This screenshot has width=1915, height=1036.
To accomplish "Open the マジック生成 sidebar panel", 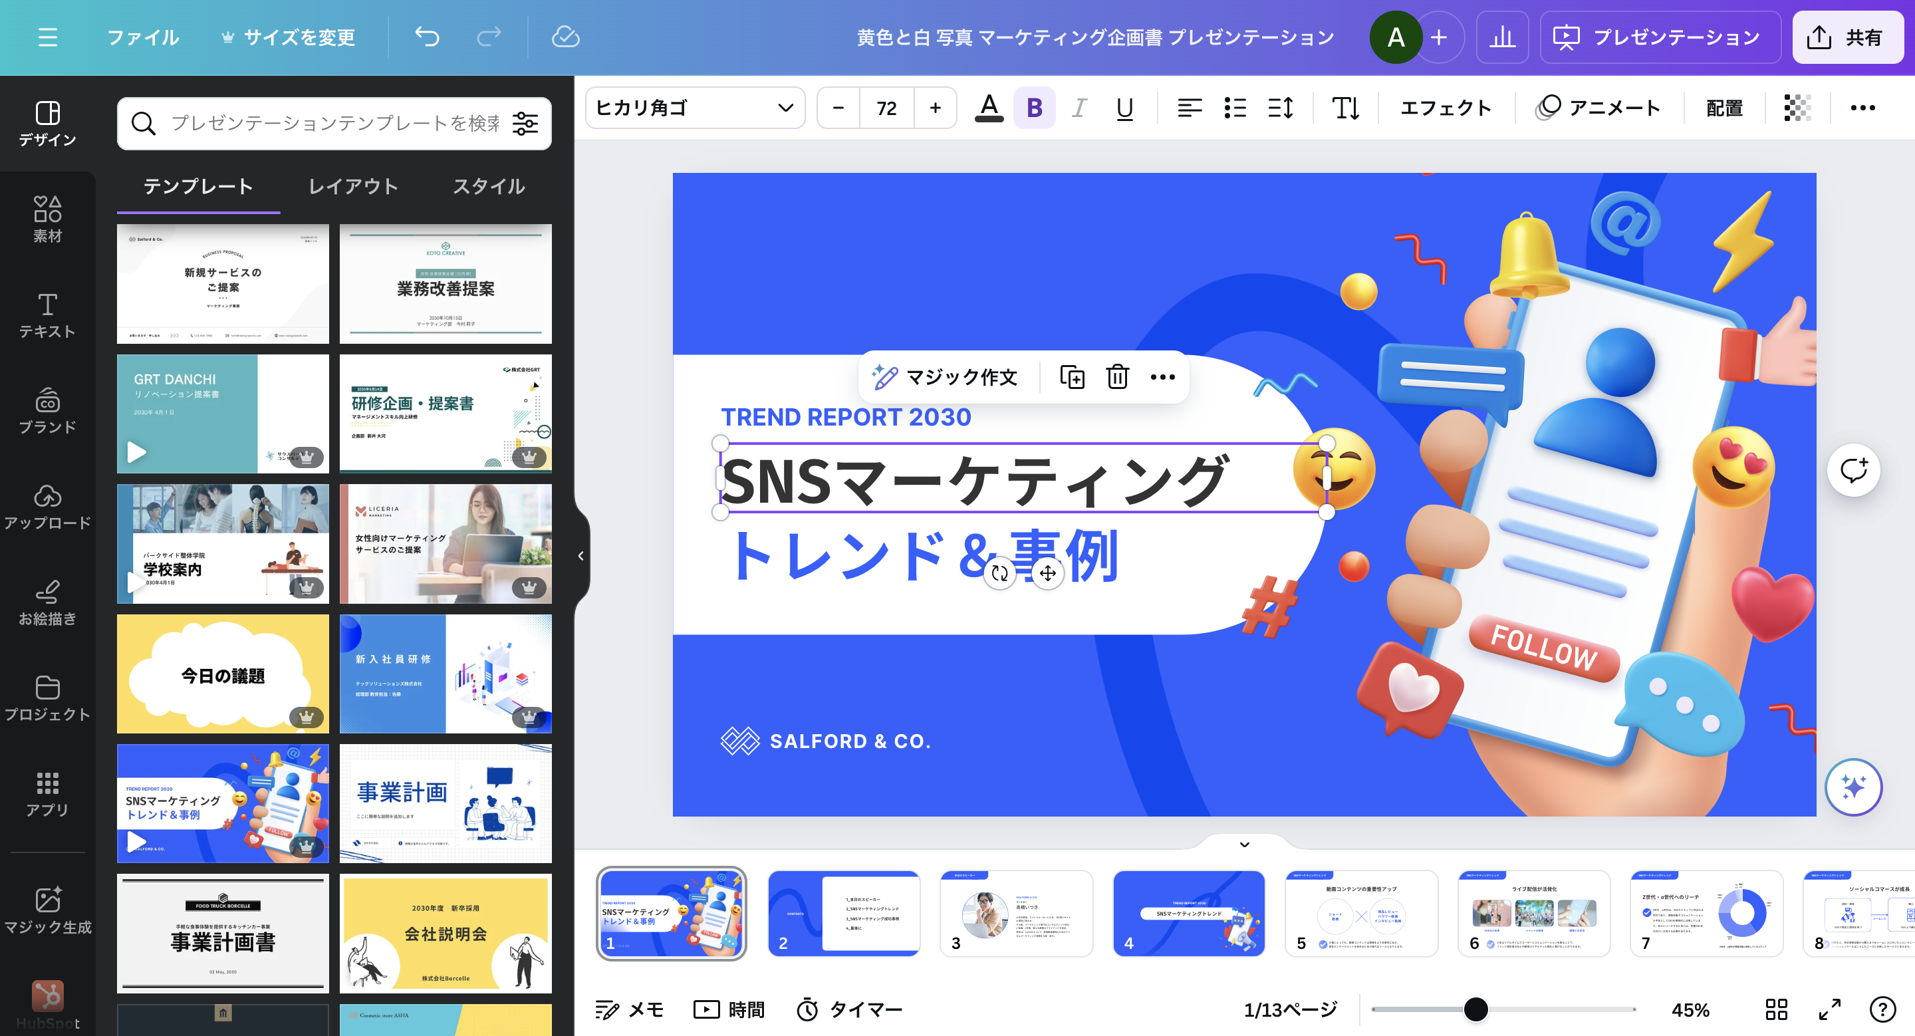I will (48, 910).
